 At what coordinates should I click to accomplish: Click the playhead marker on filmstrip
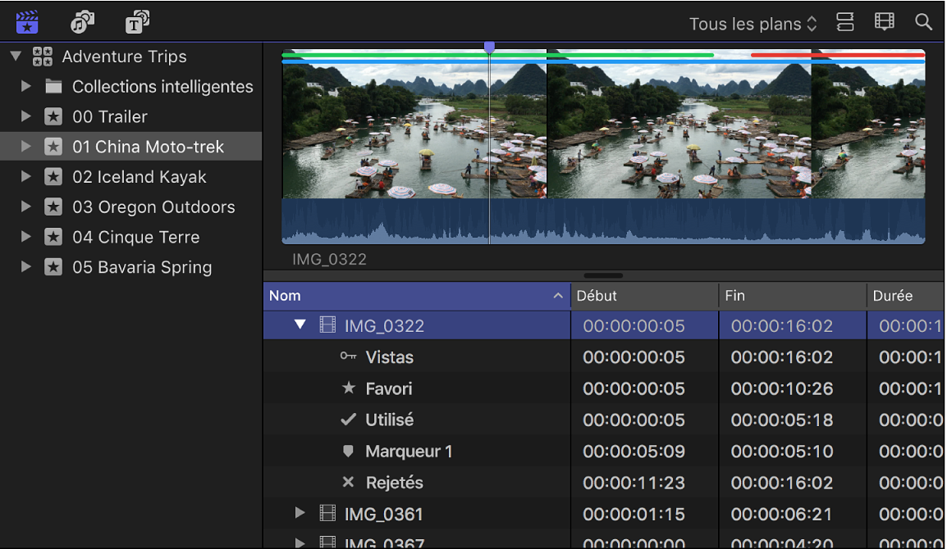click(x=489, y=48)
